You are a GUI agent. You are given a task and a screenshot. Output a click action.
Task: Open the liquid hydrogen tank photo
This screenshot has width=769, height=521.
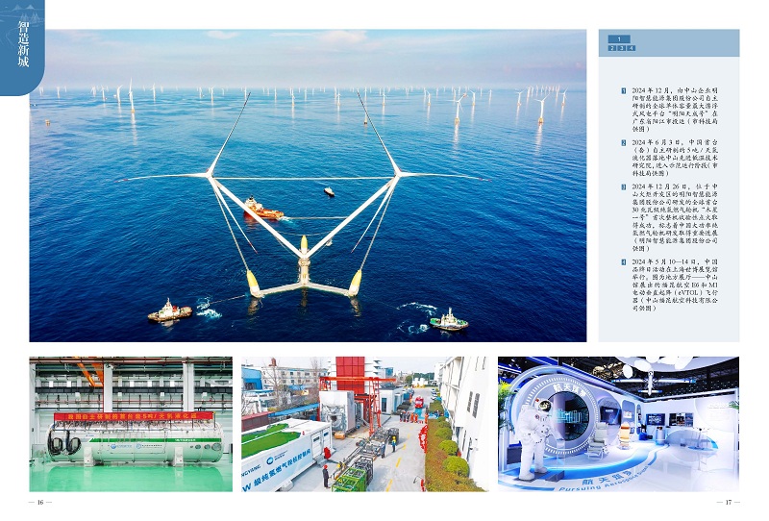pyautogui.click(x=130, y=424)
